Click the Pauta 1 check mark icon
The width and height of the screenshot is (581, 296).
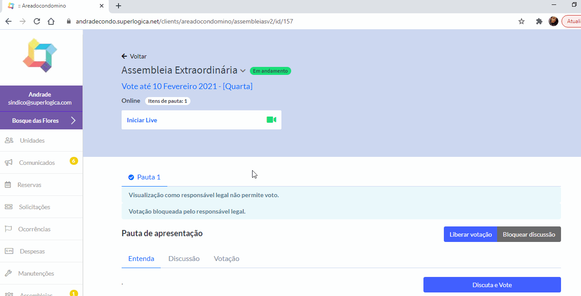point(131,177)
